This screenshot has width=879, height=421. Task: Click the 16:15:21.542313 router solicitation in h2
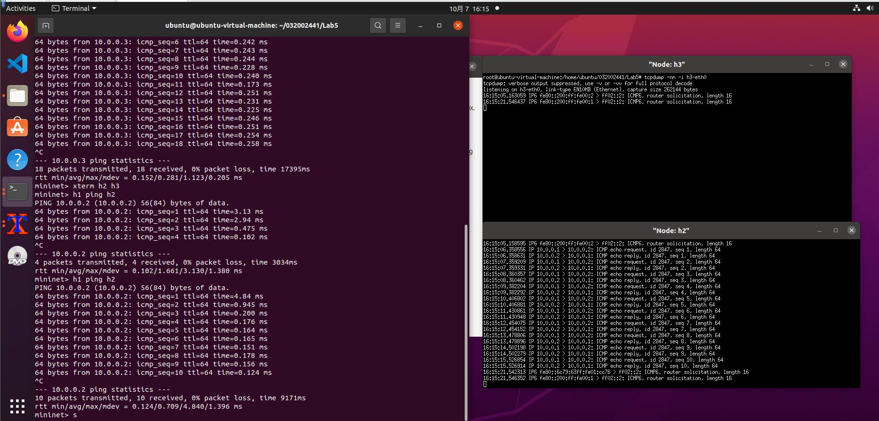616,372
